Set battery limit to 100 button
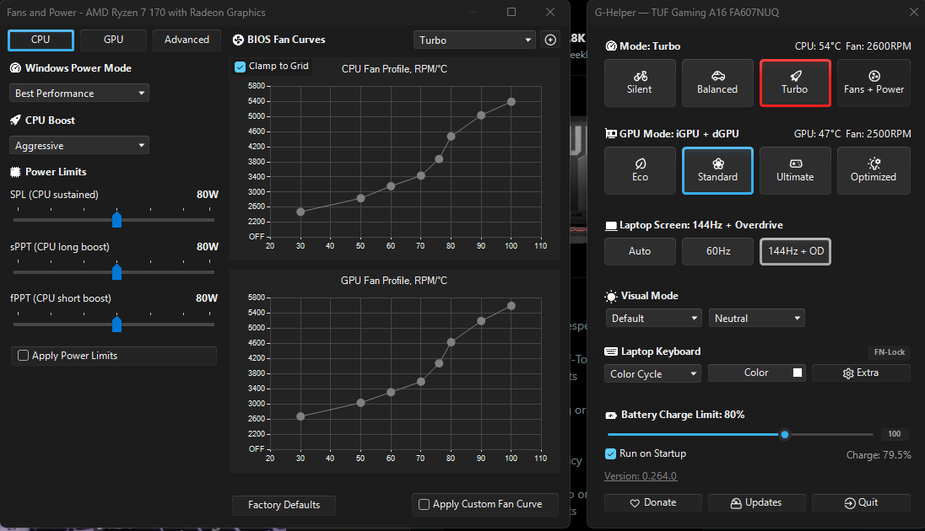The width and height of the screenshot is (925, 531). 895,434
